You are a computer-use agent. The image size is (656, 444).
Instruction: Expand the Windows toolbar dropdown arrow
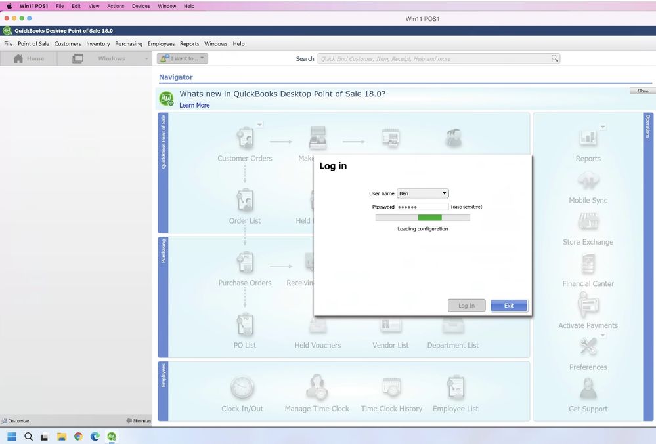click(x=146, y=58)
